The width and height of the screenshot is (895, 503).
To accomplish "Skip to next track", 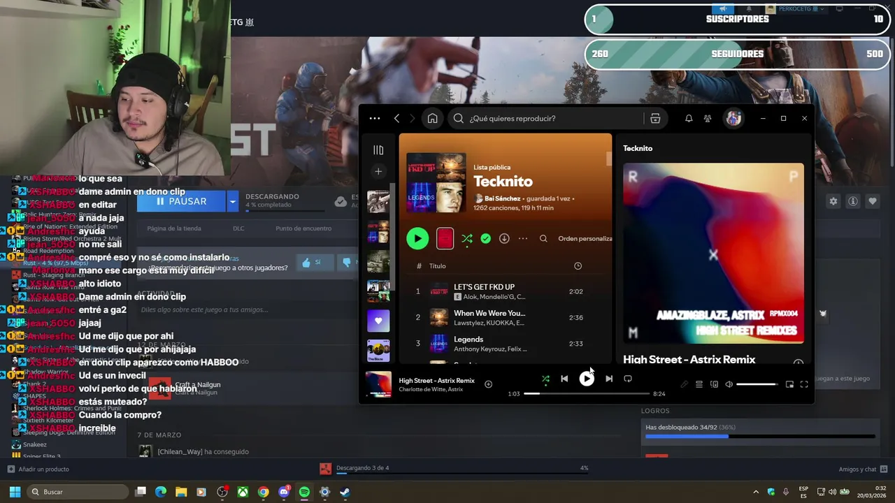I will [608, 379].
